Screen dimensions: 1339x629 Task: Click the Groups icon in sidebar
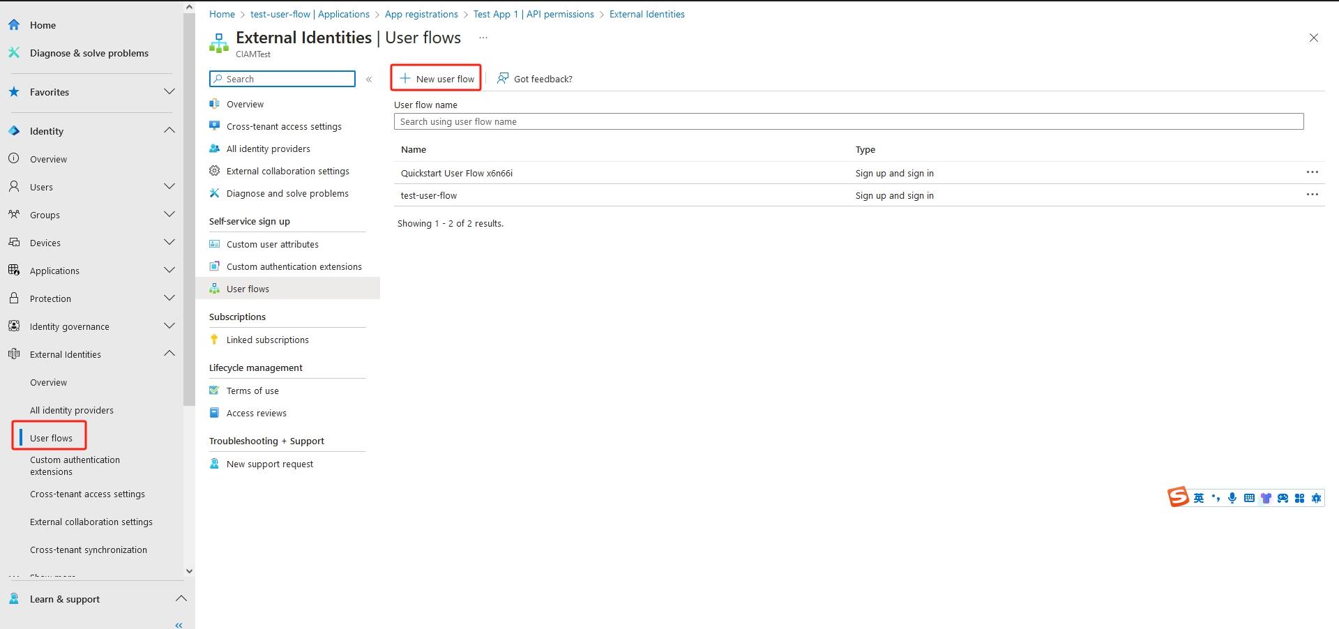pyautogui.click(x=14, y=215)
